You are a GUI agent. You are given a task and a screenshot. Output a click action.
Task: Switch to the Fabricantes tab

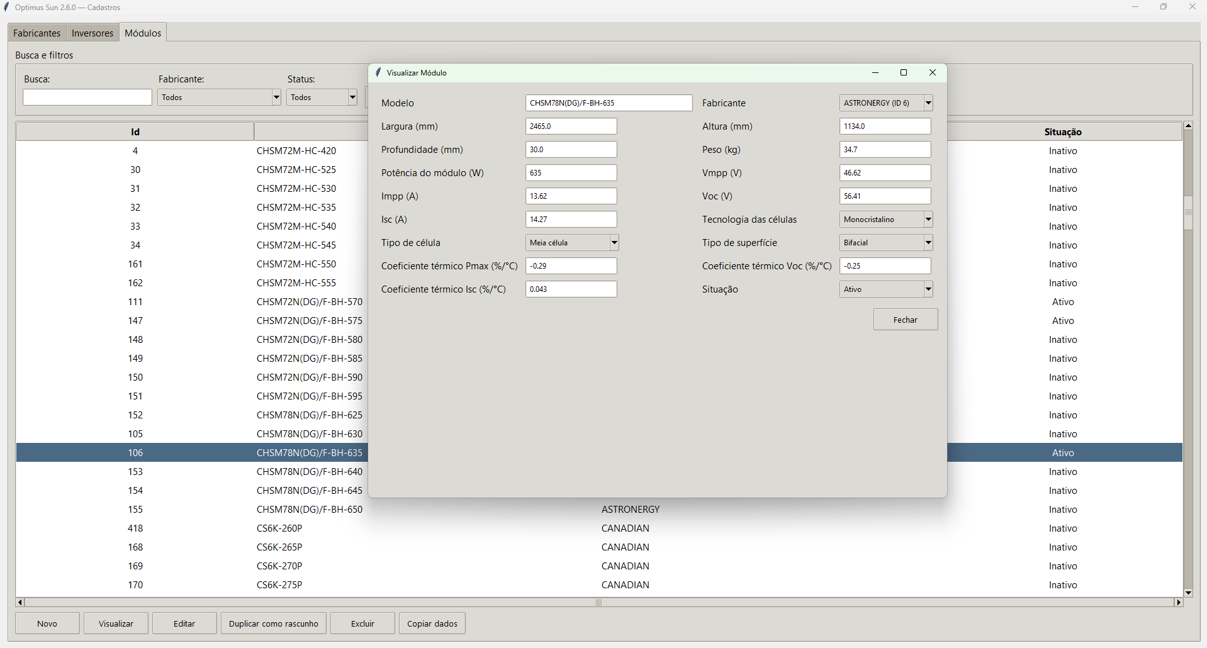click(37, 33)
